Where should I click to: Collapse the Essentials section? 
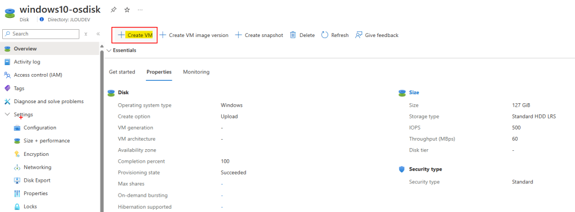tap(108, 50)
